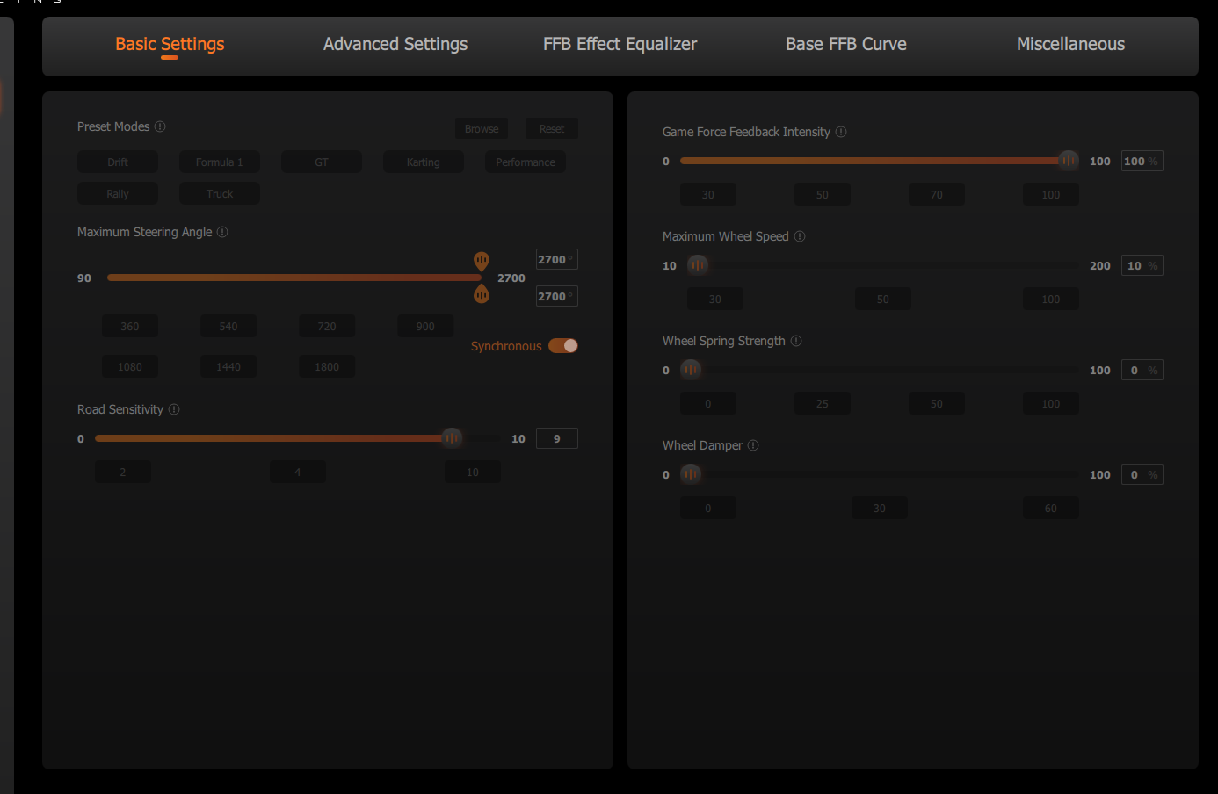Select the Formula 1 preset

(220, 162)
